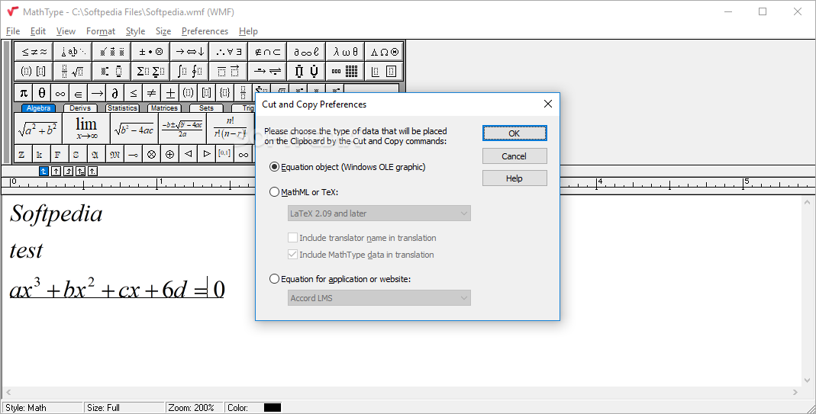
Task: Open the Style menu
Action: point(135,31)
